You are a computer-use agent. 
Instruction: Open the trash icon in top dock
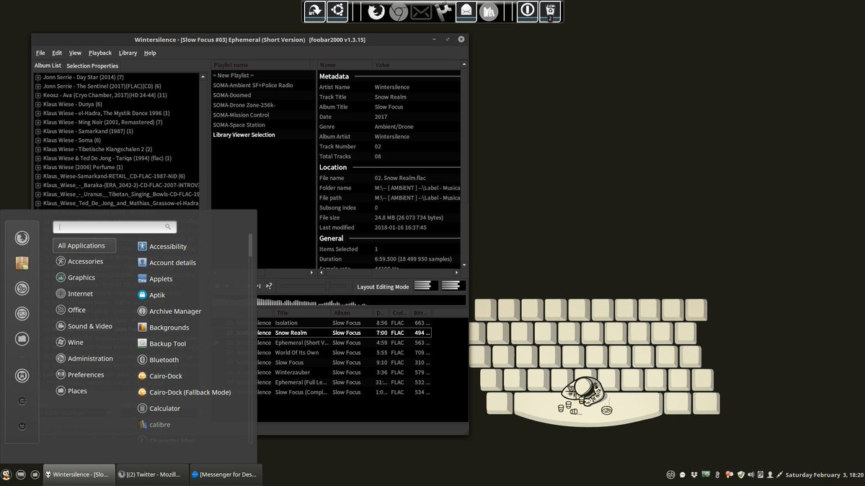pos(550,12)
